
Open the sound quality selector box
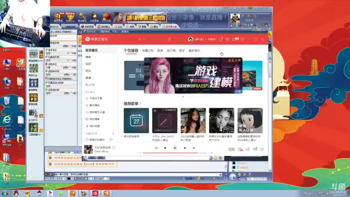tap(231, 149)
